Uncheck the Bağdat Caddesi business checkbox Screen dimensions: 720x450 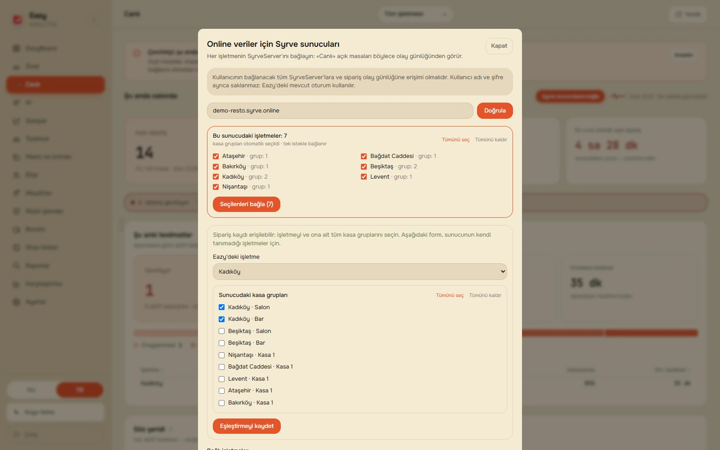[x=364, y=156]
